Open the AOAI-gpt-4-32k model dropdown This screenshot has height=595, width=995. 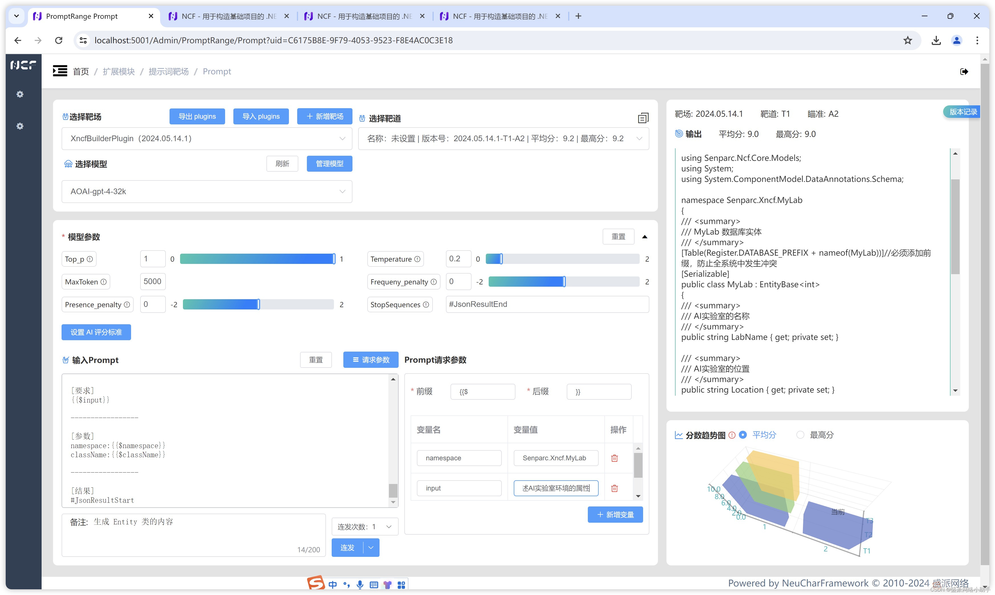tap(207, 191)
